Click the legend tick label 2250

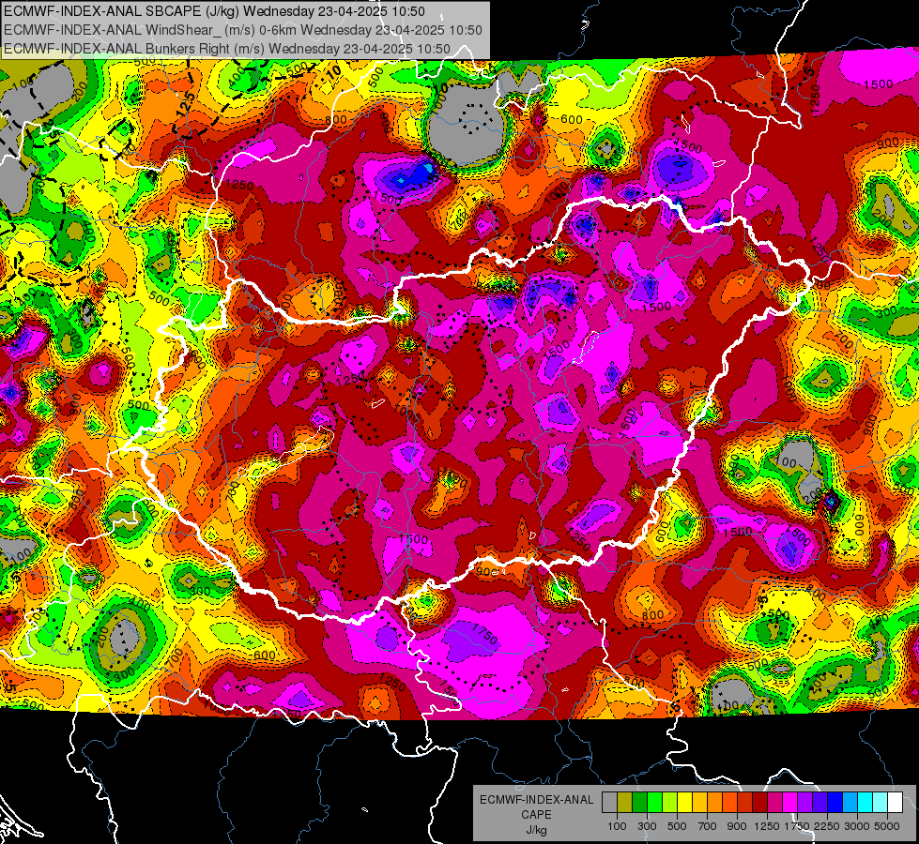point(828,826)
